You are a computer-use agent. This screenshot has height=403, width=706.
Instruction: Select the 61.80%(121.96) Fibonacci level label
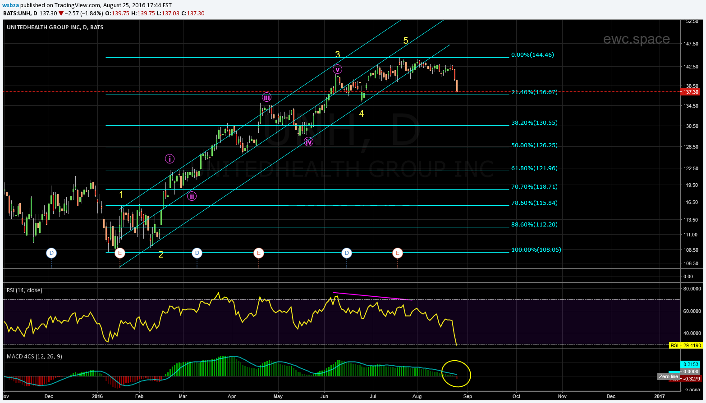(534, 168)
